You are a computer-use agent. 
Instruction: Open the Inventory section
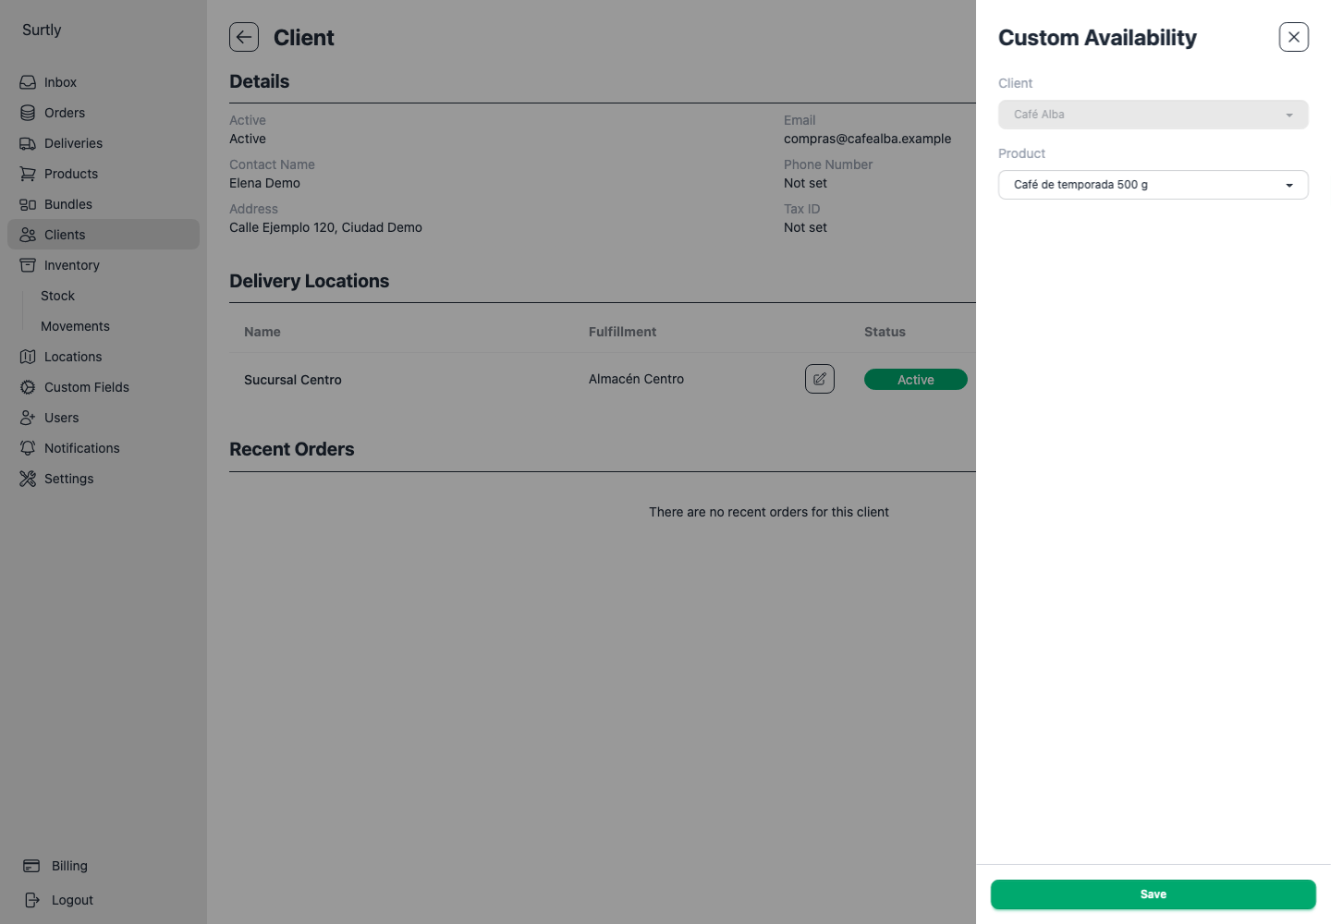click(x=104, y=265)
